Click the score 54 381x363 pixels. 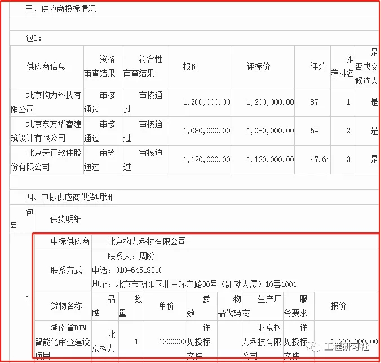coord(314,131)
